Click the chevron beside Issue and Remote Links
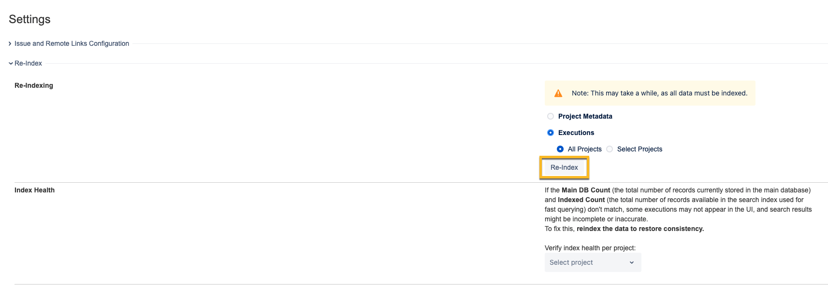This screenshot has height=285, width=828. (10, 43)
